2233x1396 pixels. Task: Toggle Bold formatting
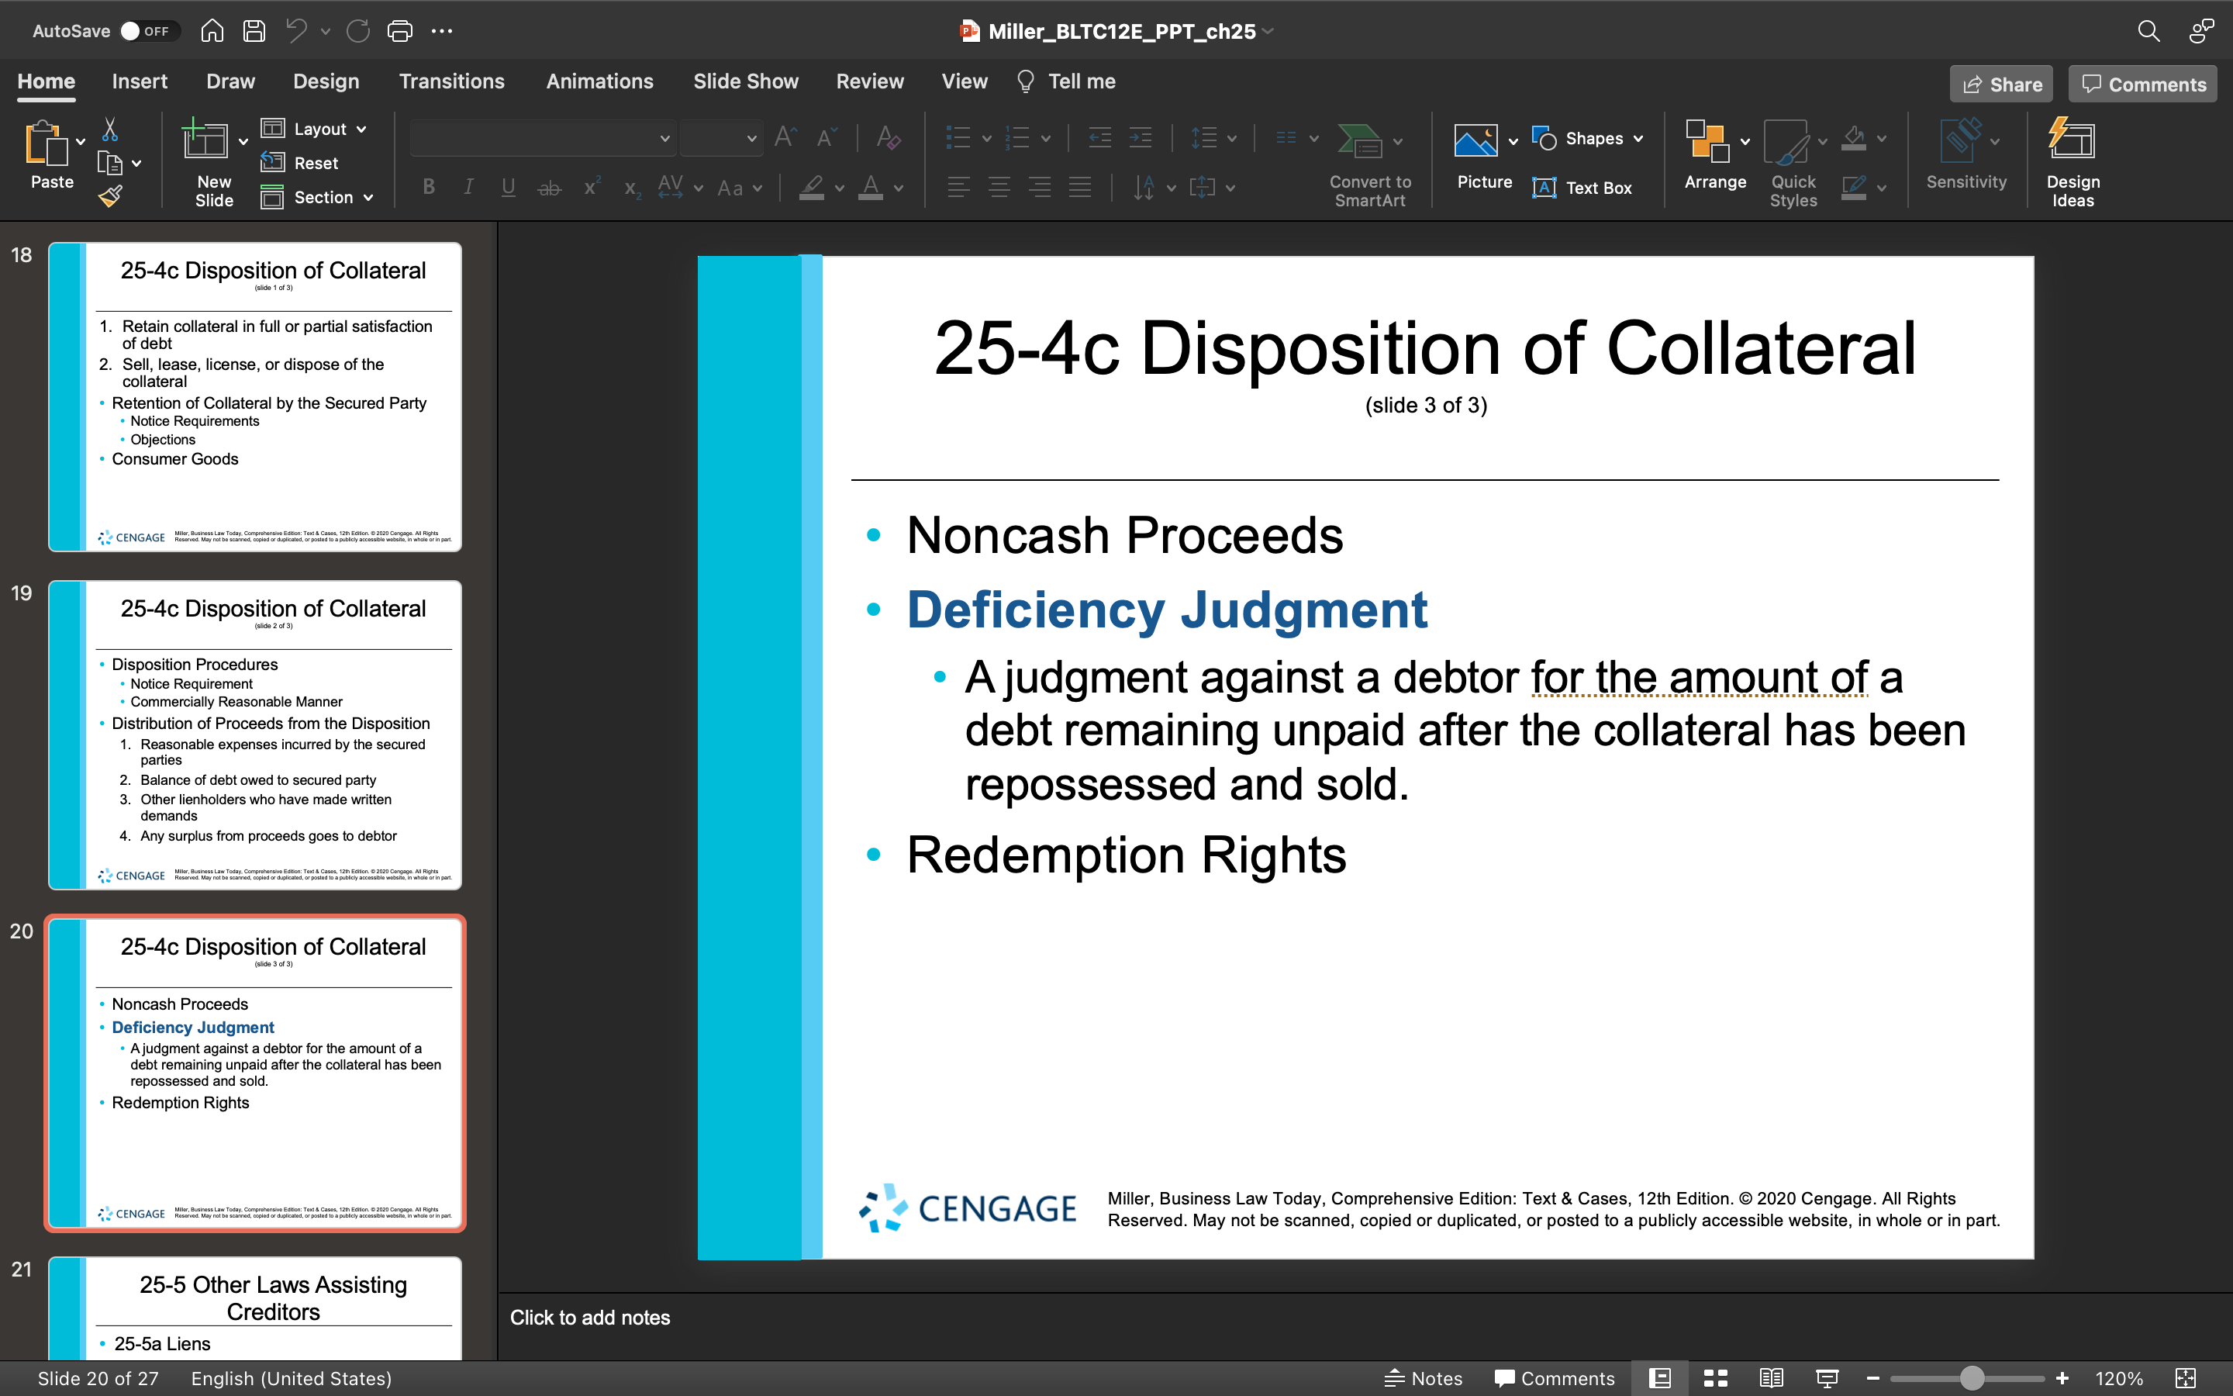[428, 188]
